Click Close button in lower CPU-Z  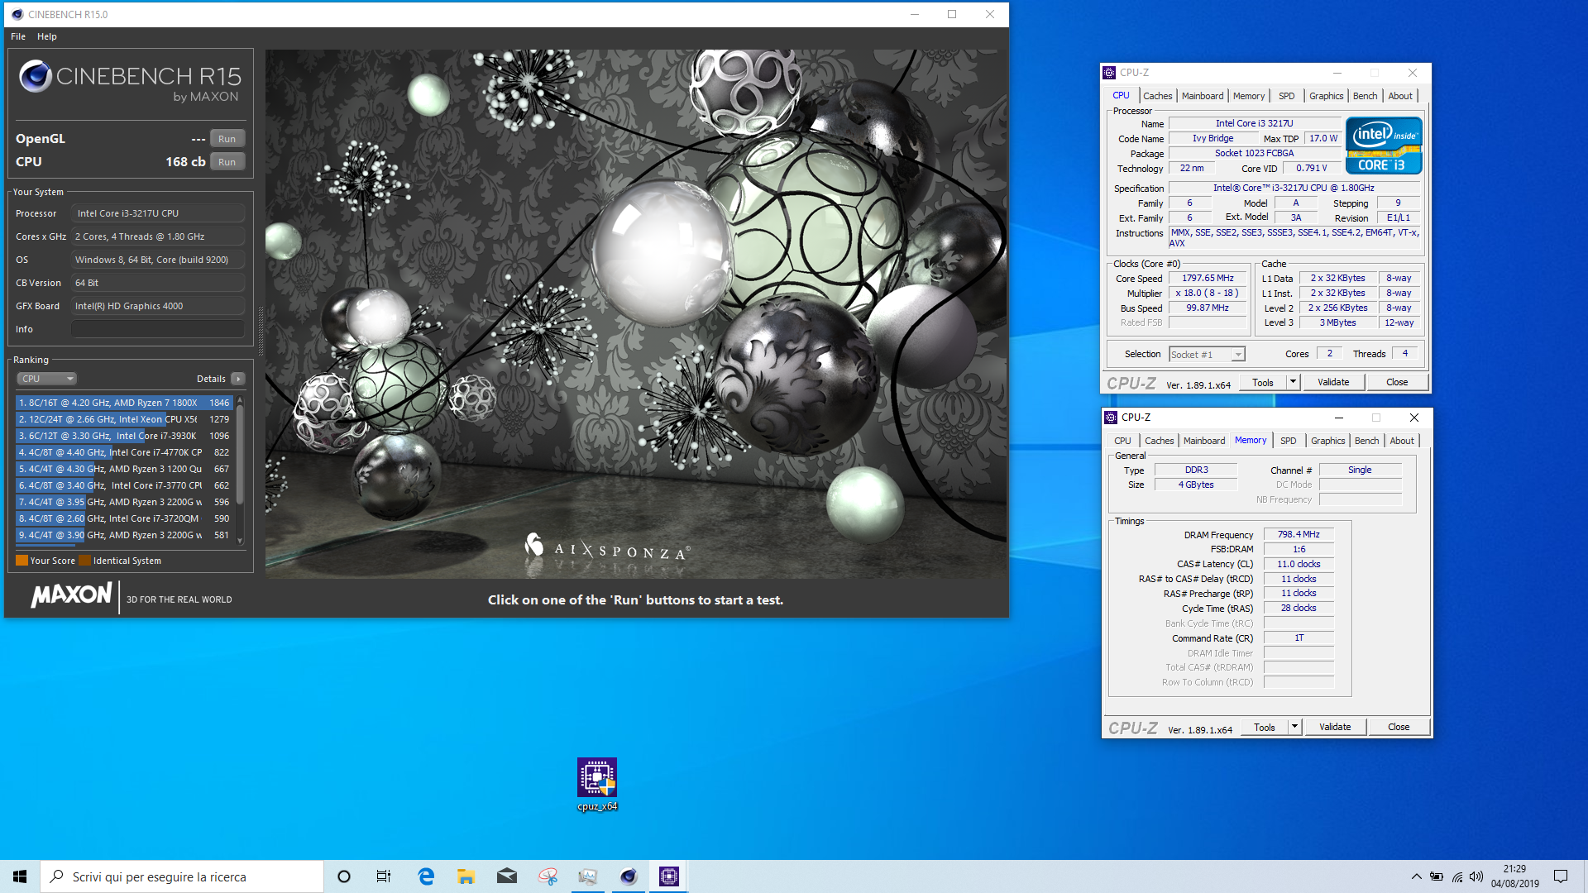1399,728
